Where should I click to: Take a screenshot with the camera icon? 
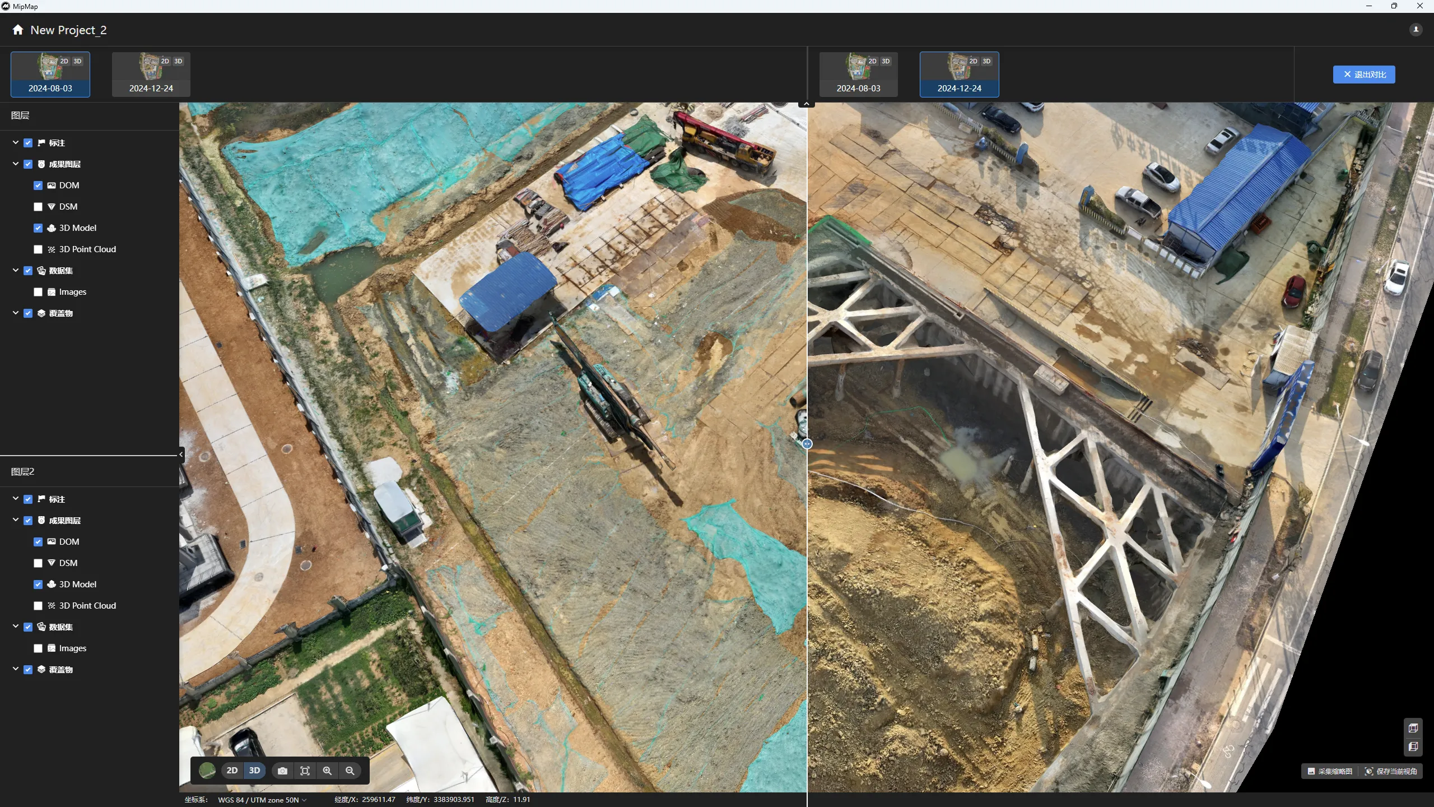pyautogui.click(x=282, y=771)
